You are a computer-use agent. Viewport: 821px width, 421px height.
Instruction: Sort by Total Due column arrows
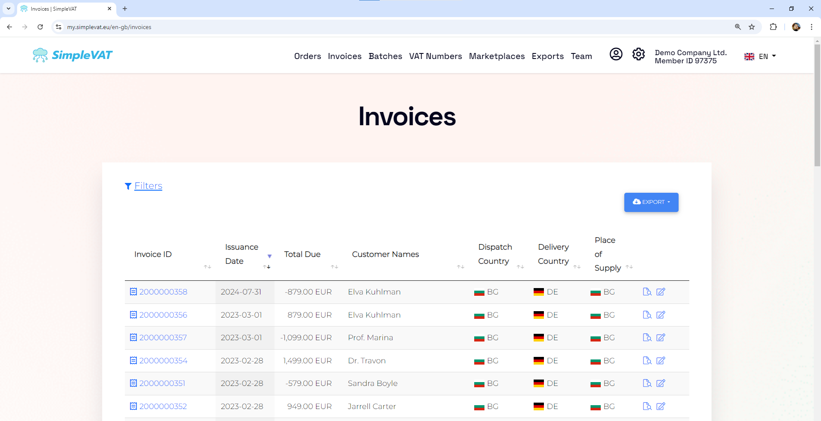click(x=334, y=267)
